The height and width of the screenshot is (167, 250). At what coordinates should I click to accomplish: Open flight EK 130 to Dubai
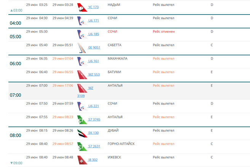point(93,133)
